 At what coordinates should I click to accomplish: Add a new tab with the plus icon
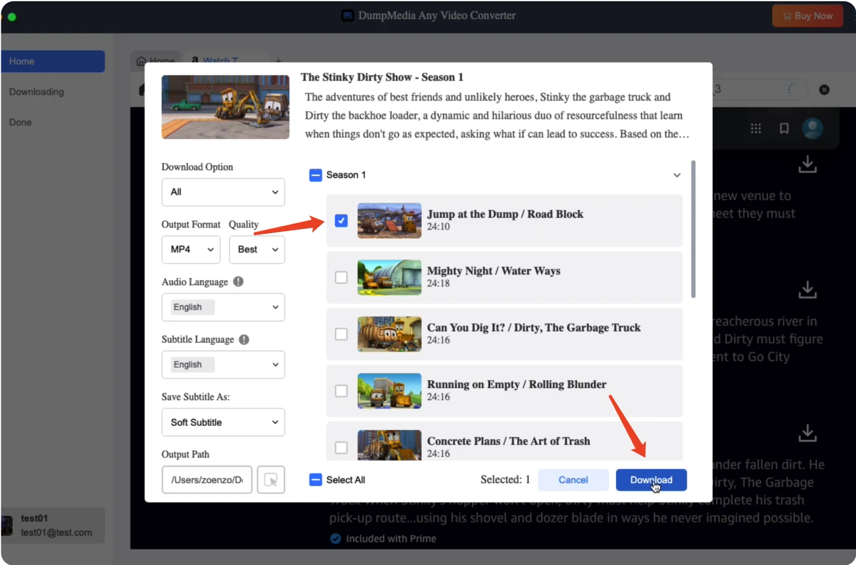[x=278, y=61]
